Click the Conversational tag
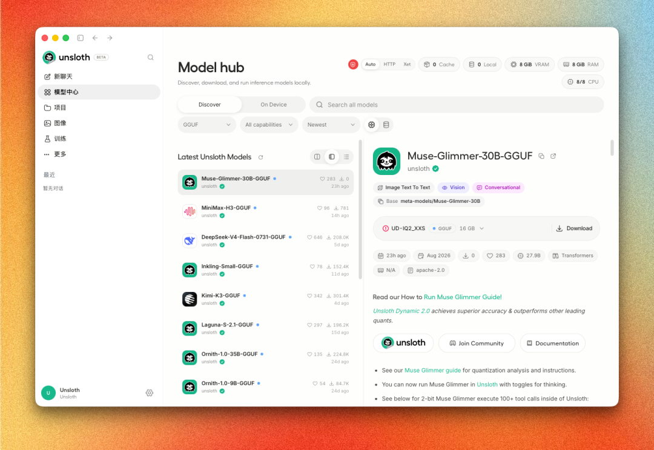Viewport: 654px width, 450px height. pyautogui.click(x=498, y=188)
